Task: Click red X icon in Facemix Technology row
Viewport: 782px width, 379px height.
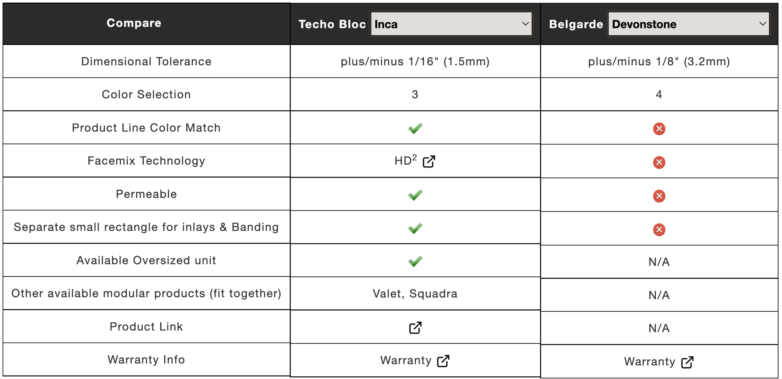Action: (x=659, y=162)
